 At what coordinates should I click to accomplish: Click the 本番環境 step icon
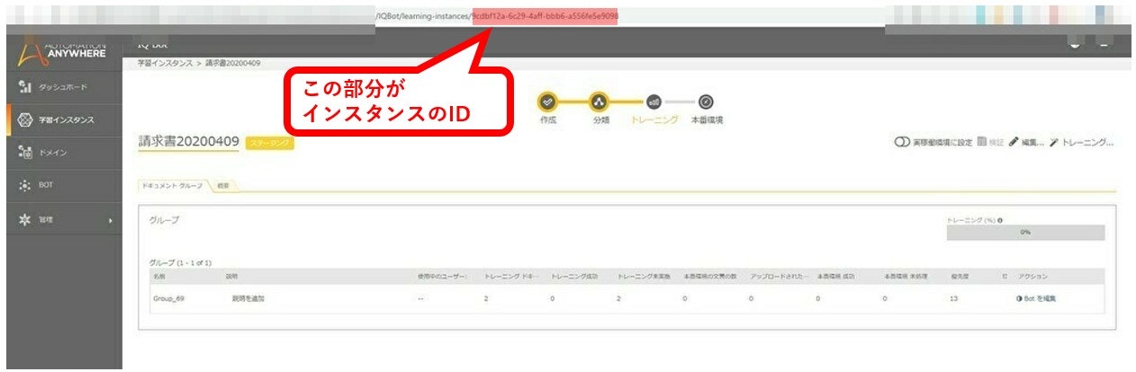tap(706, 102)
